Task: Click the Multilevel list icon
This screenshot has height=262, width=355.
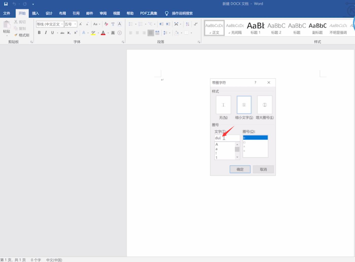Action: tap(150, 24)
